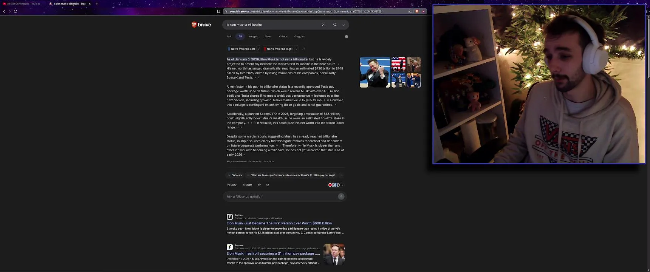Click Fortune result date 'December 1, 2025'

tap(238, 259)
